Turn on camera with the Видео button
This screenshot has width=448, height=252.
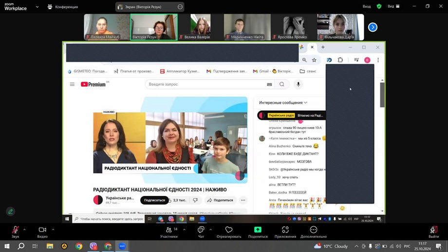point(42,230)
